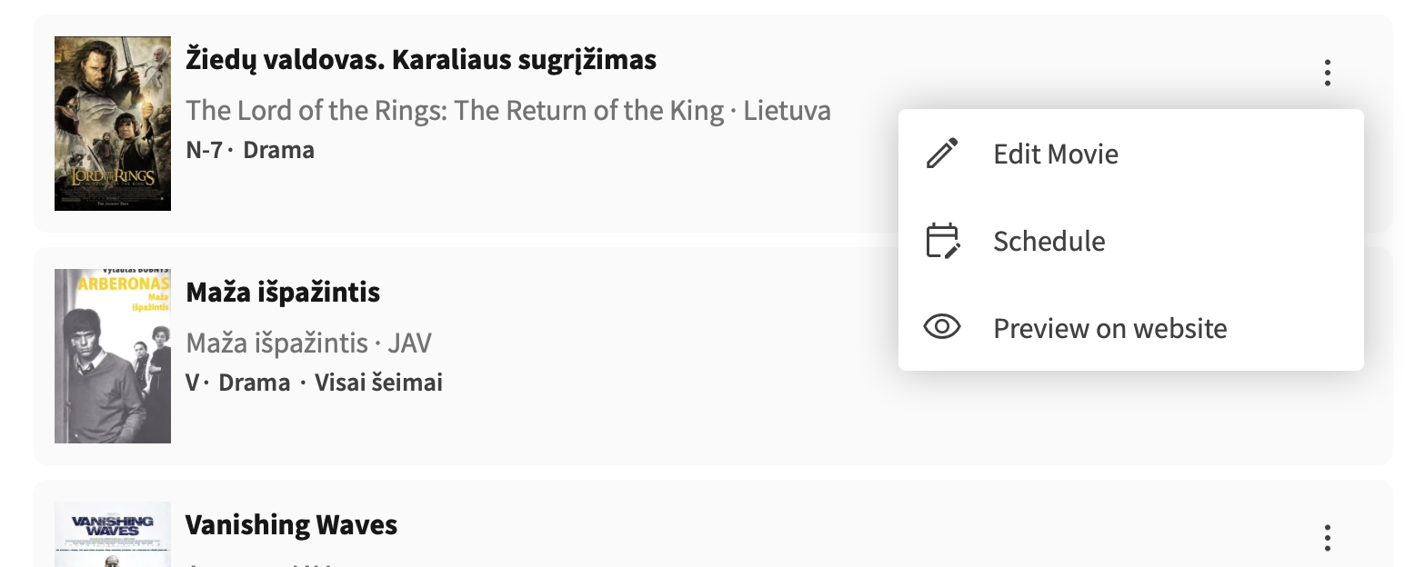Click the Vanishing Waves movie title
Screen dimensions: 1415x567
point(292,525)
